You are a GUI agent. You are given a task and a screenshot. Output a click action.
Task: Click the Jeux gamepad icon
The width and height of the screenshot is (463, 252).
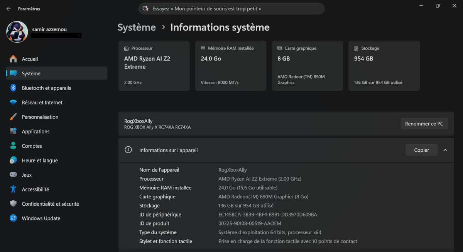pos(13,175)
